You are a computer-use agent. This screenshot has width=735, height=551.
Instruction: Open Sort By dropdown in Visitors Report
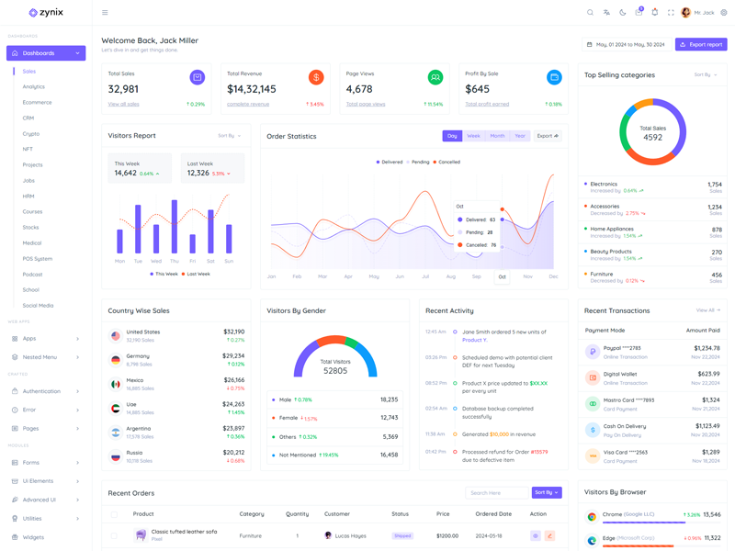coord(230,136)
